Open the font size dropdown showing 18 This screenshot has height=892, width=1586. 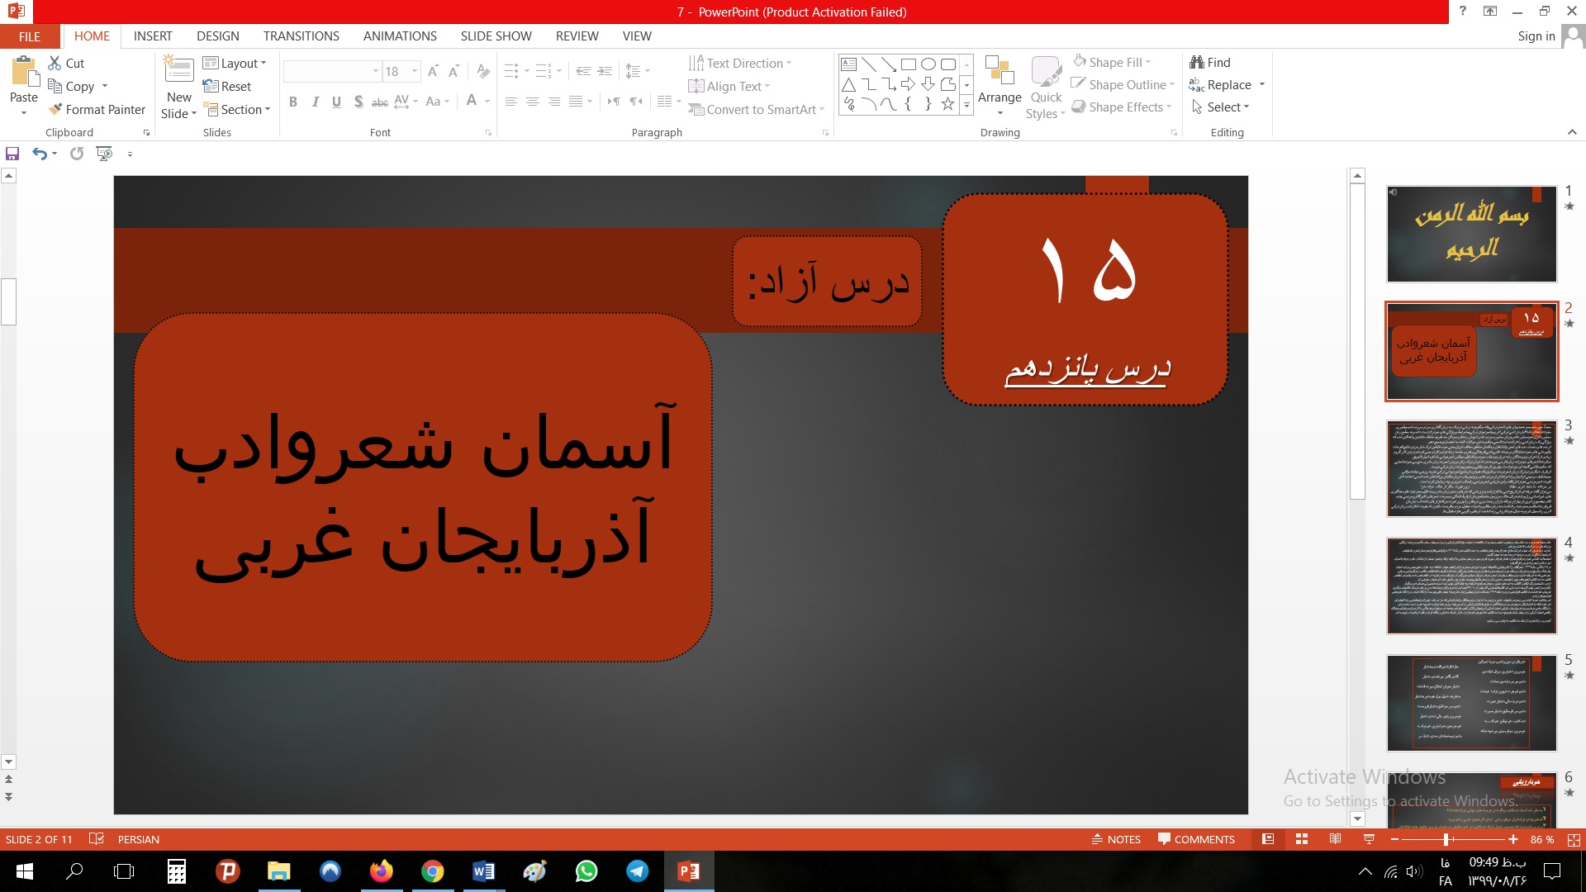[415, 71]
